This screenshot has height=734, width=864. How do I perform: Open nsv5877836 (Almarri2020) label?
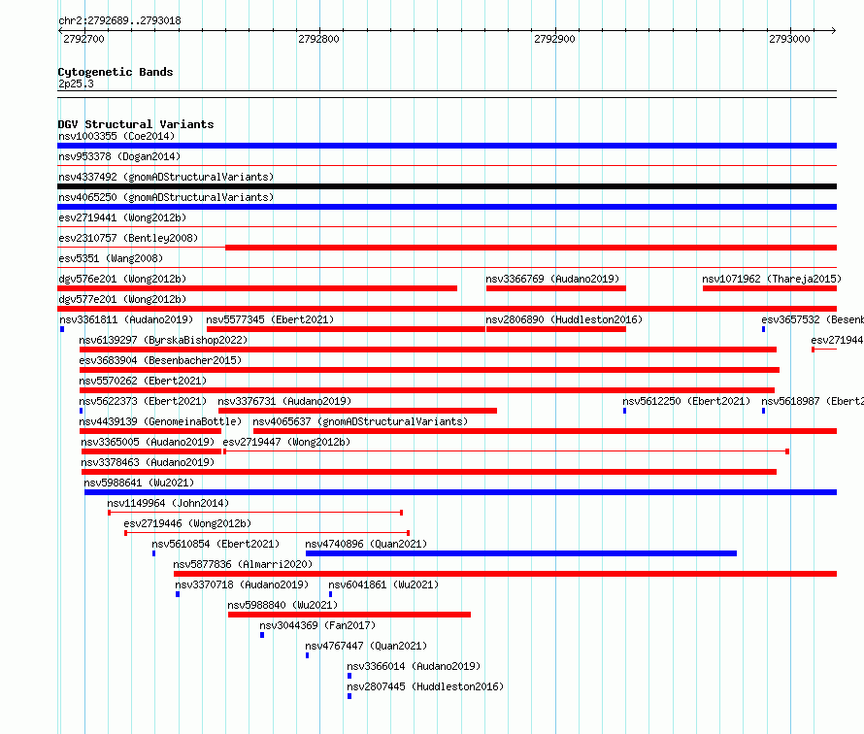[243, 564]
